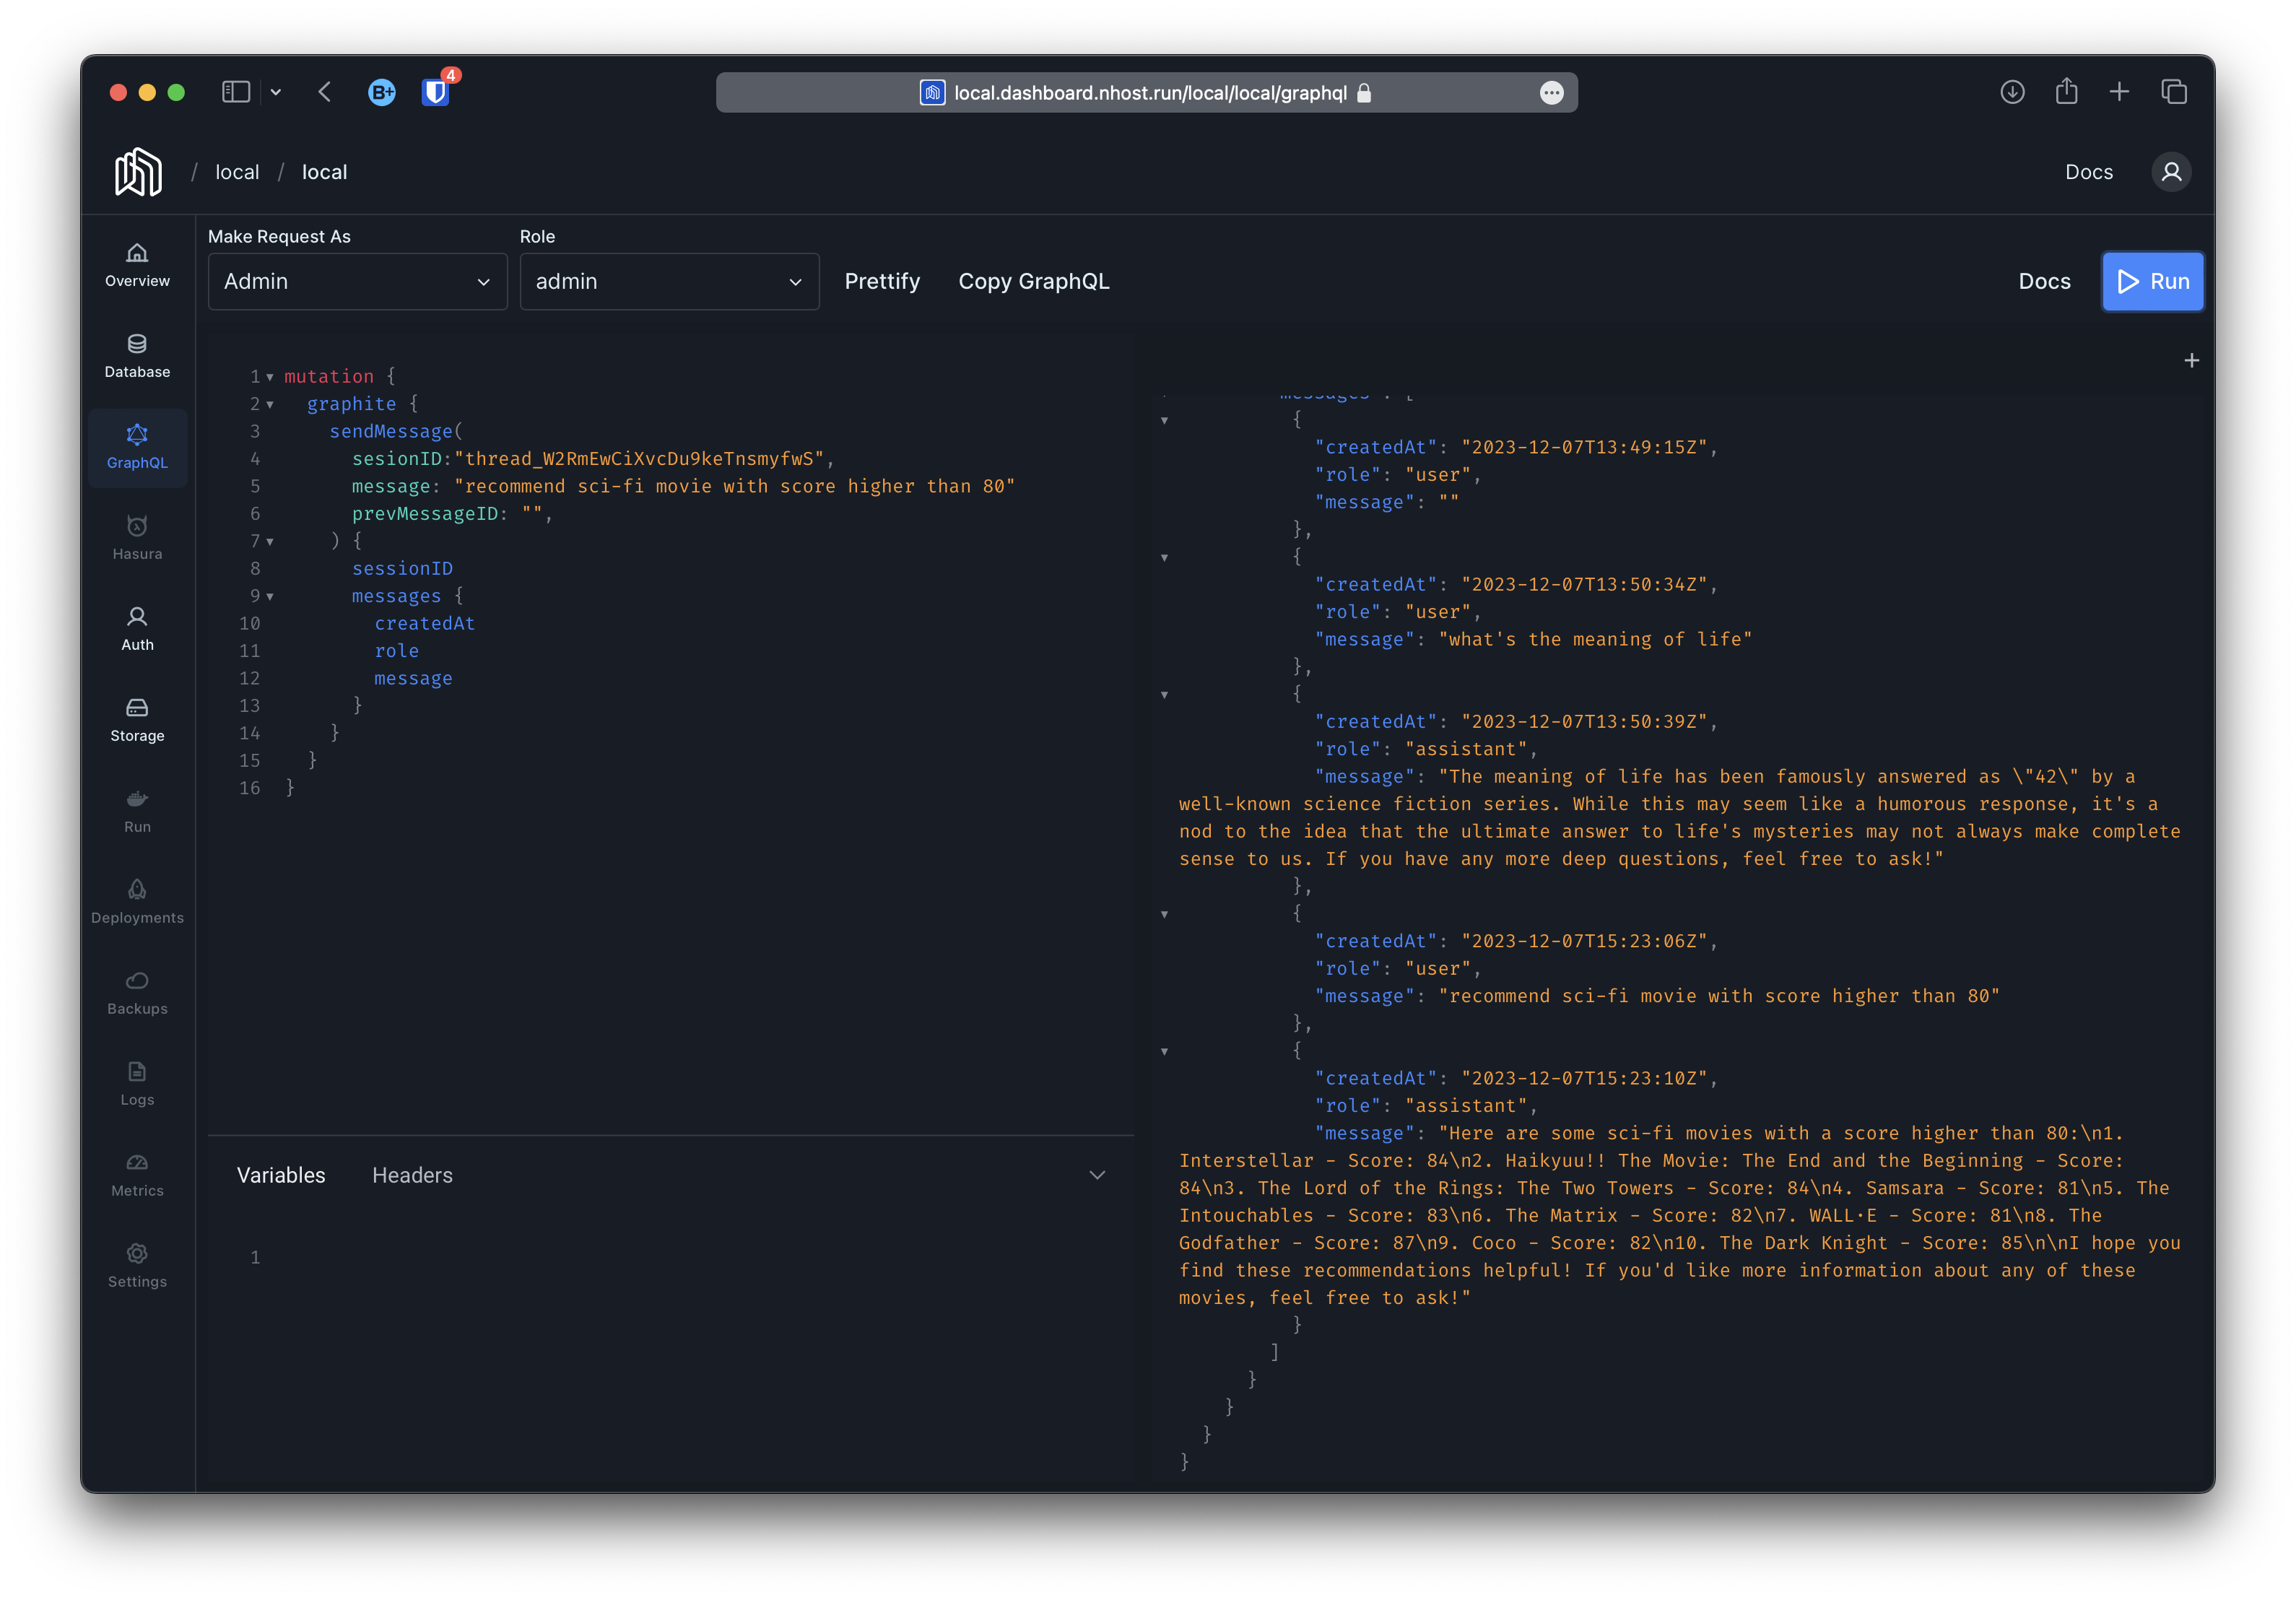
Task: Collapse the Variables panel with its chevron
Action: coord(1097,1175)
